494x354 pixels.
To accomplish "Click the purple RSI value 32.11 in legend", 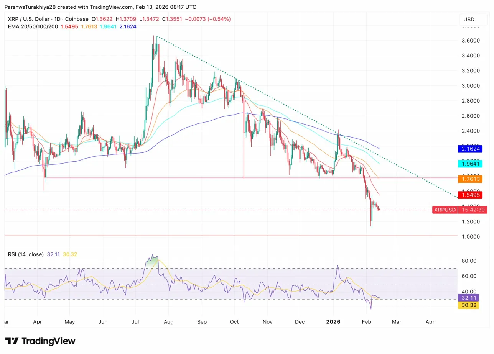I will [53, 254].
